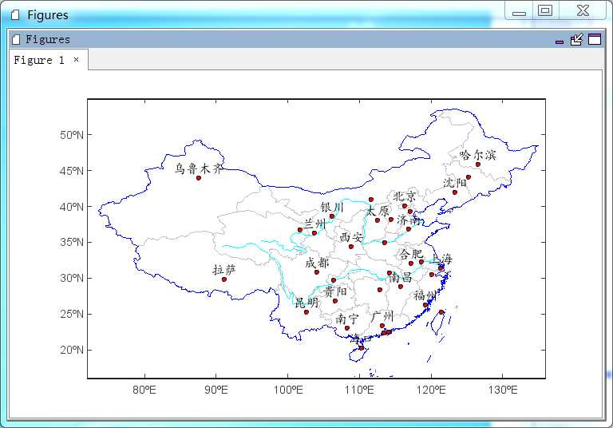Image resolution: width=613 pixels, height=428 pixels.
Task: Click the 济南 city label
Action: point(409,220)
